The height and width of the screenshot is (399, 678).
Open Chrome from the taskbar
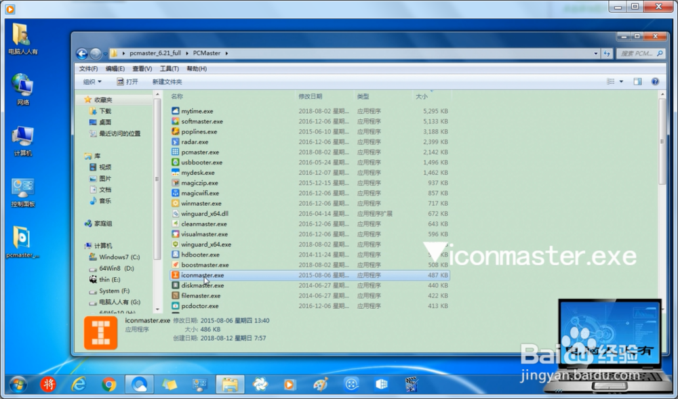(109, 384)
